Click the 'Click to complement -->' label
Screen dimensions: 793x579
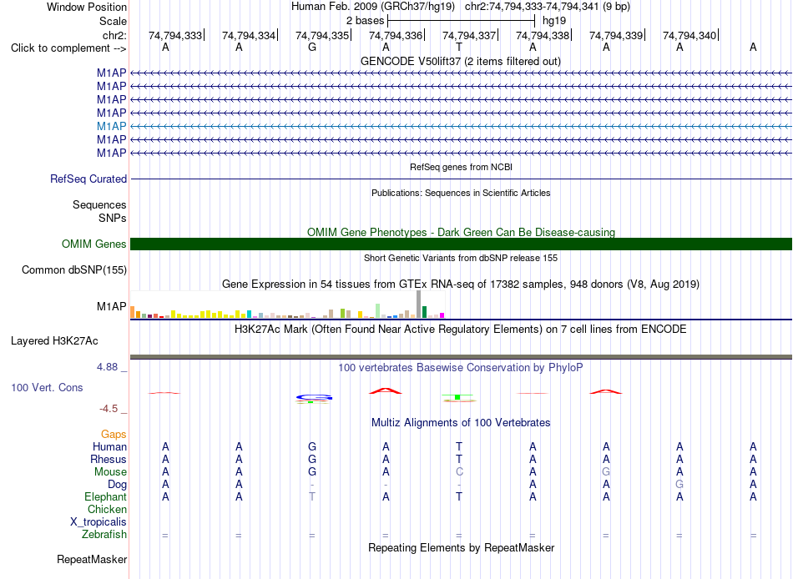[x=68, y=48]
